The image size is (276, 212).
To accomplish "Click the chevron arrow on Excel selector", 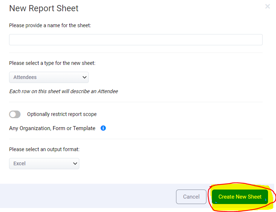I will 75,163.
